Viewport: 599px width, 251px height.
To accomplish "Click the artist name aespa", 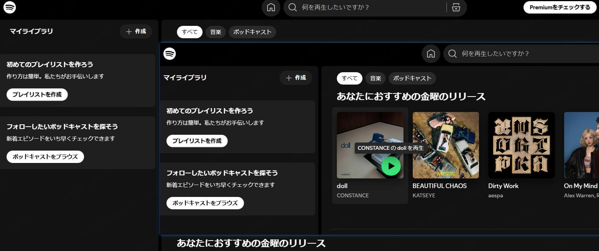I will pos(496,195).
